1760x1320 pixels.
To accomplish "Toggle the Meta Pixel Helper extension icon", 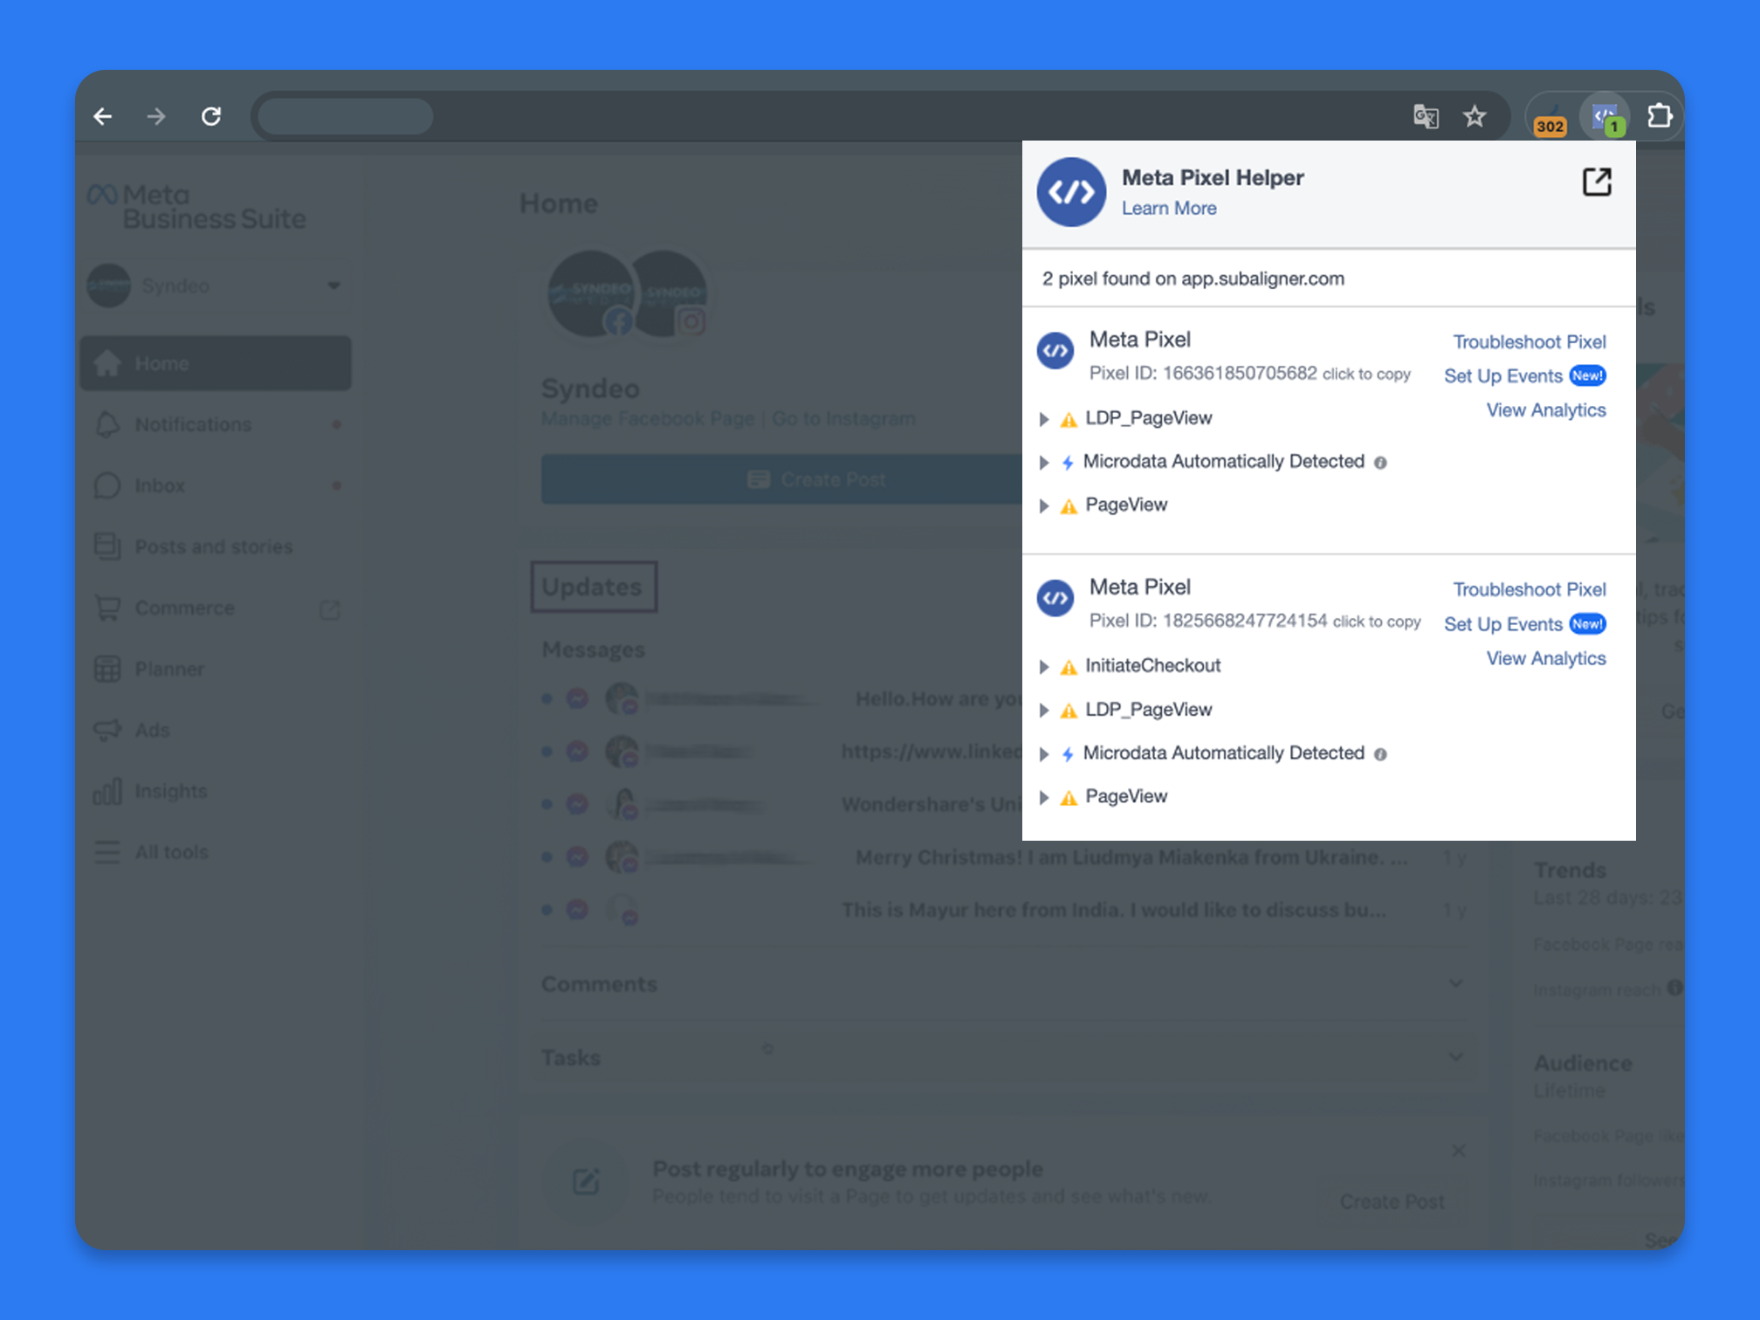I will (1606, 116).
